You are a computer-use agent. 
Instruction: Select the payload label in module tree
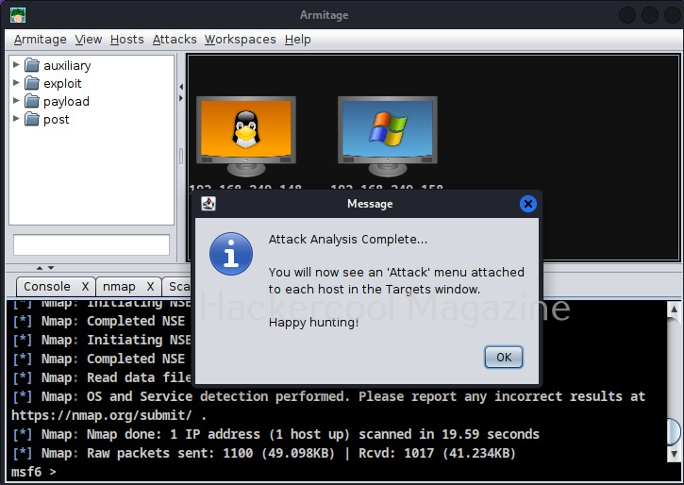click(66, 102)
